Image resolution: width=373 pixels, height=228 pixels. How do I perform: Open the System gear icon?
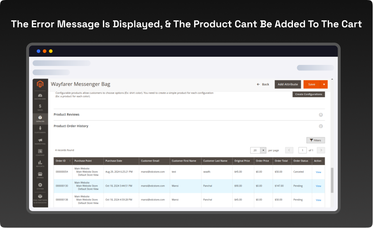coord(40,186)
